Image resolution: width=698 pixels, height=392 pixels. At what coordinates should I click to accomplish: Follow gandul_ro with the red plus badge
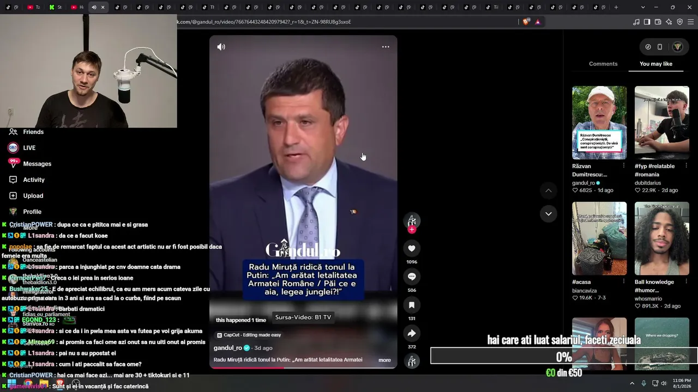click(x=412, y=229)
